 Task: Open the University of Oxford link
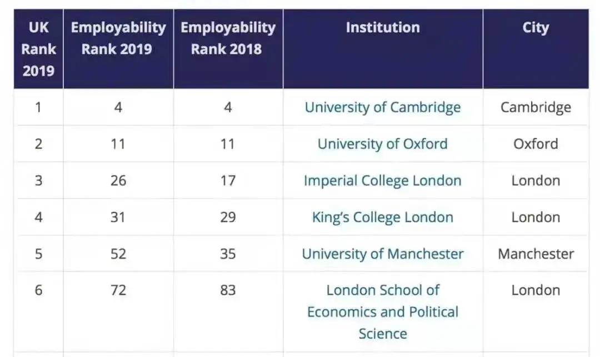click(383, 144)
